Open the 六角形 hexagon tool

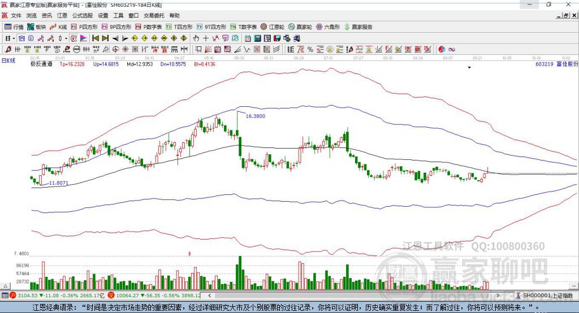[328, 27]
